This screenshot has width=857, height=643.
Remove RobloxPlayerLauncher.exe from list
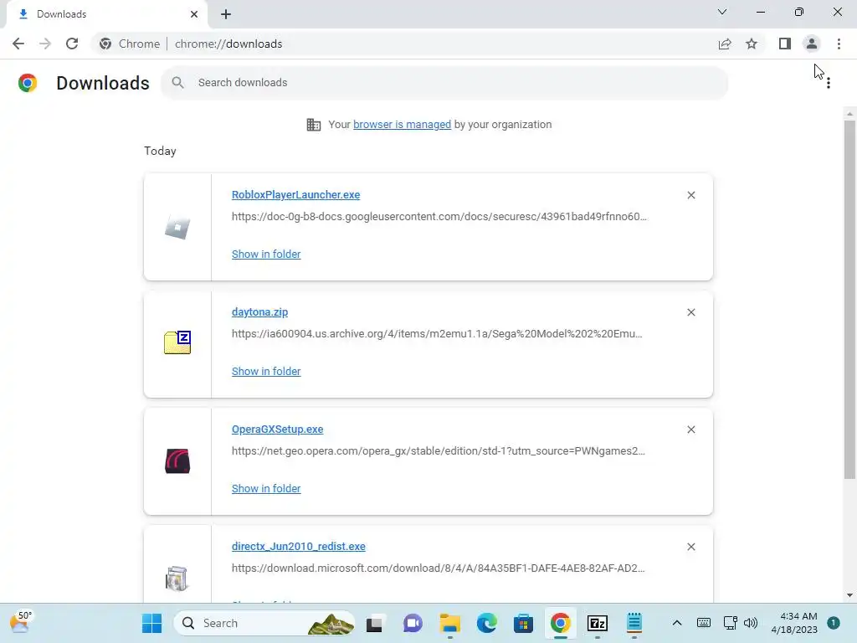690,195
